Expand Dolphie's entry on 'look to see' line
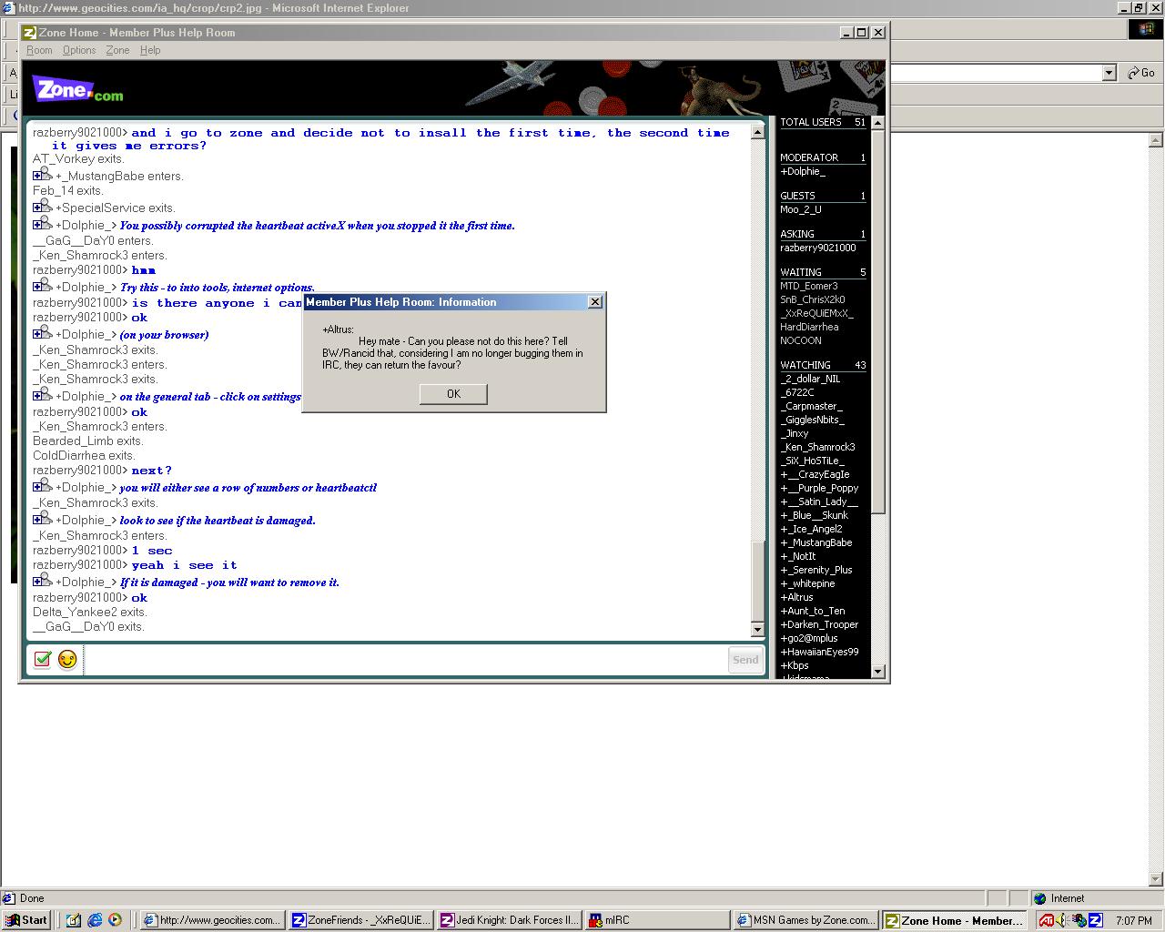The width and height of the screenshot is (1165, 932). (x=43, y=519)
